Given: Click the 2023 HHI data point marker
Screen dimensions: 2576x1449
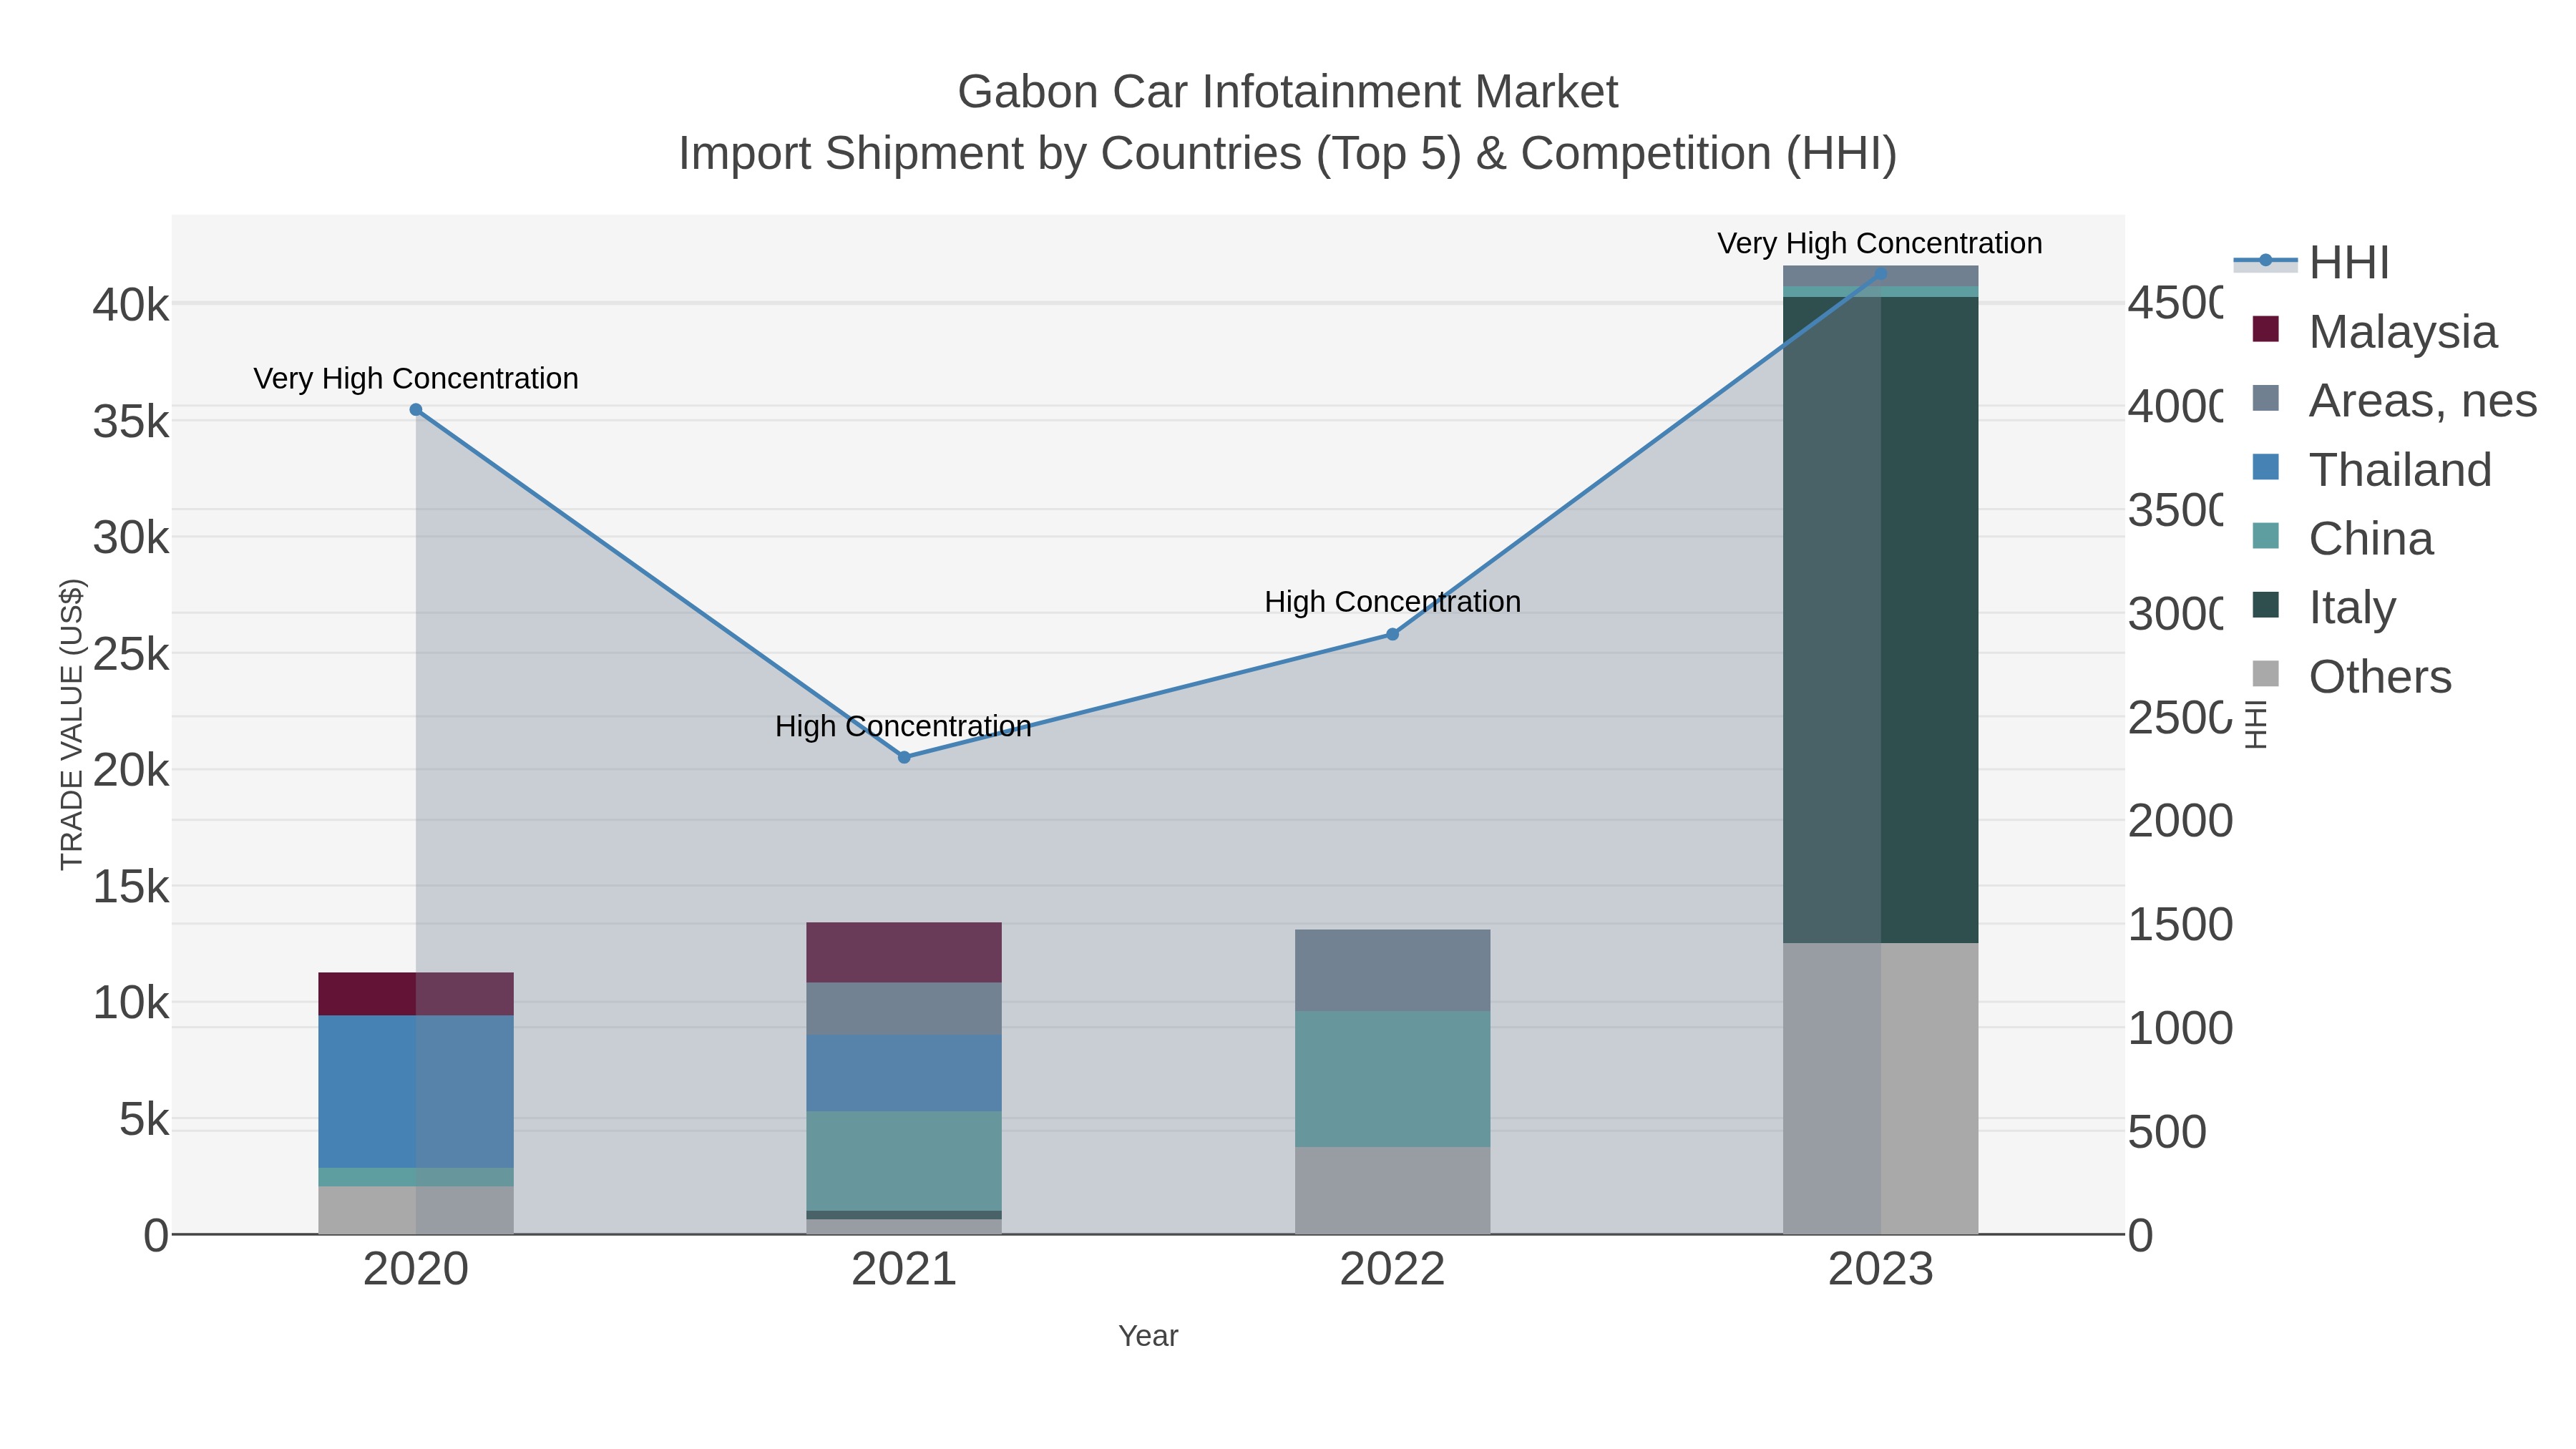Looking at the screenshot, I should point(1880,273).
